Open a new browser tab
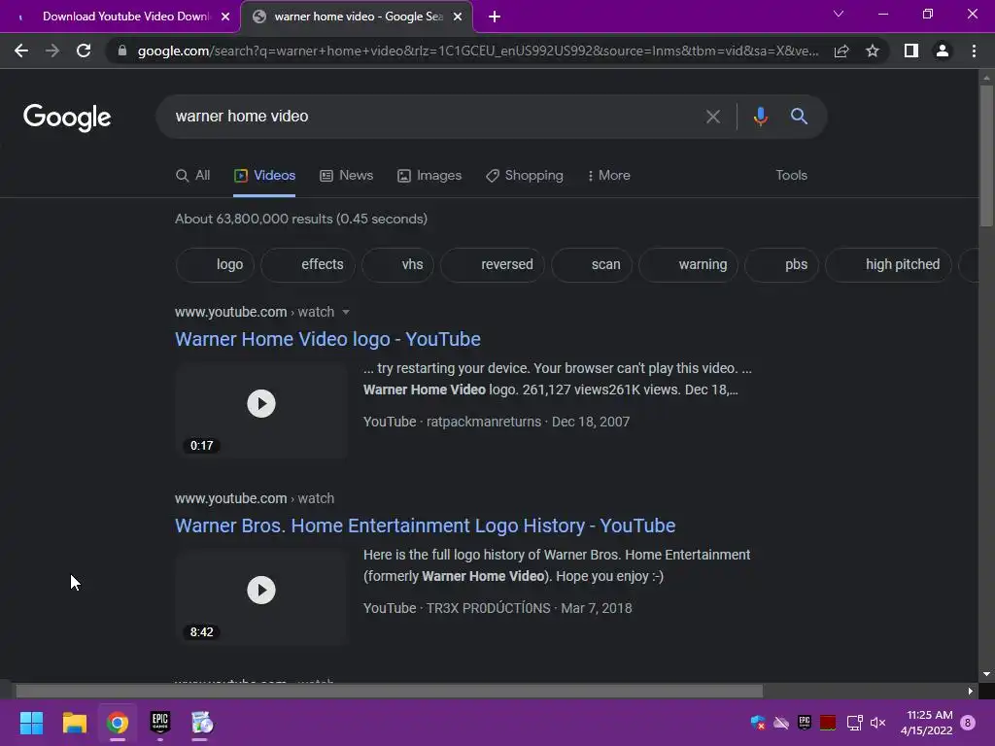Screen dimensions: 995x746 pos(495,17)
